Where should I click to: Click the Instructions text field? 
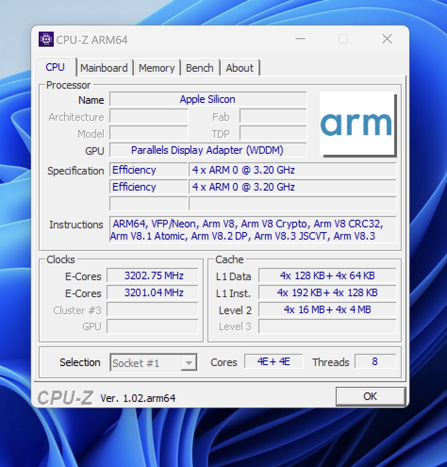point(253,230)
